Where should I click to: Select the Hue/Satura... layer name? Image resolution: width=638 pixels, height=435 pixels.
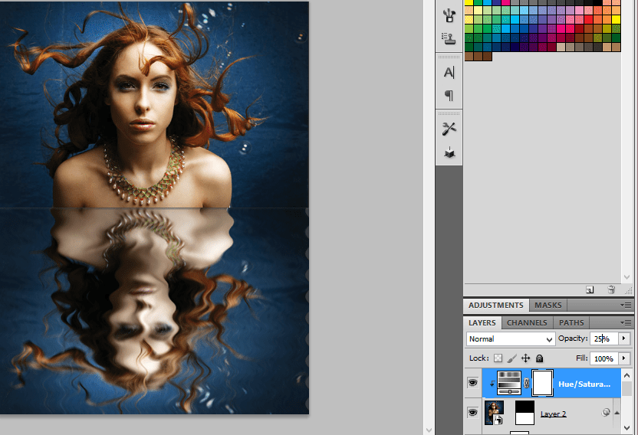click(584, 384)
